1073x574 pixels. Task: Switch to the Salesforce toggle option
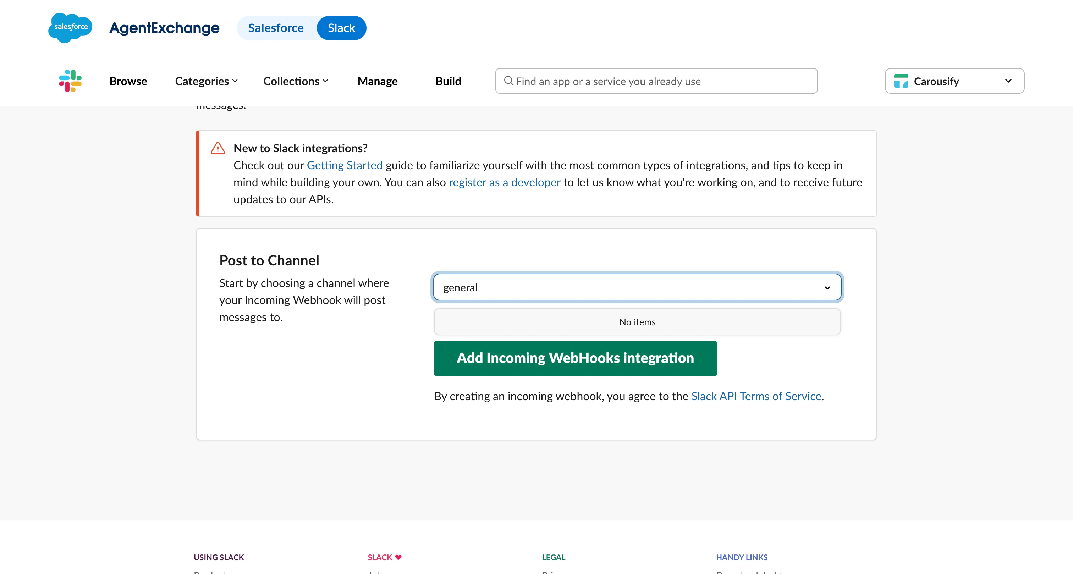pos(276,28)
